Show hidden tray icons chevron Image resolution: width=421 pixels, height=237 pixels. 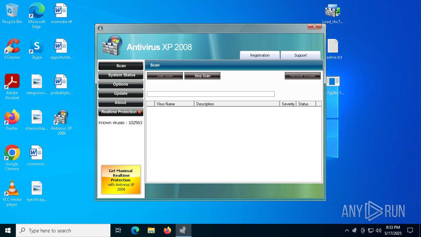347,230
